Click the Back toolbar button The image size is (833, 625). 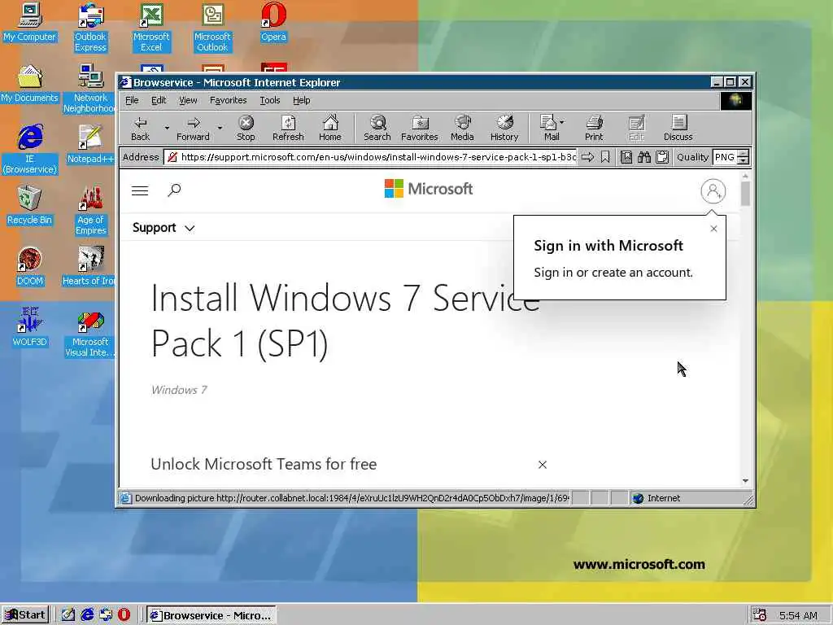coord(140,128)
